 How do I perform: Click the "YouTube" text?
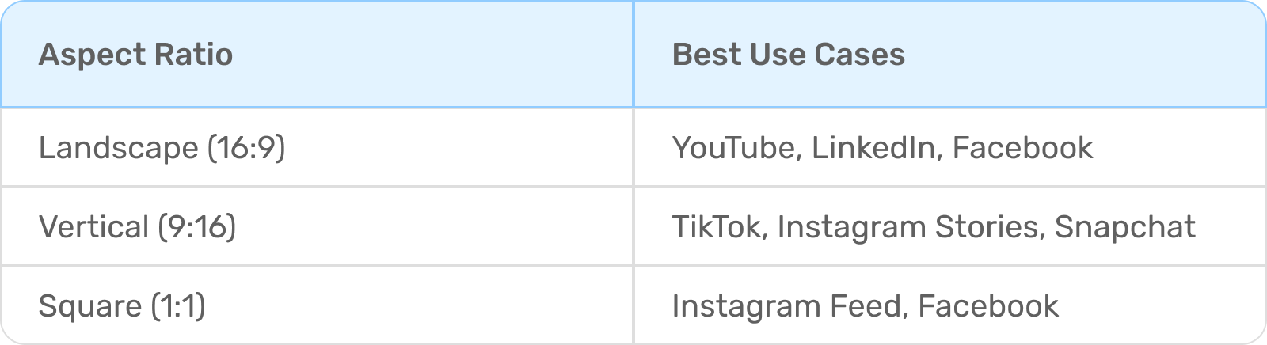[733, 148]
